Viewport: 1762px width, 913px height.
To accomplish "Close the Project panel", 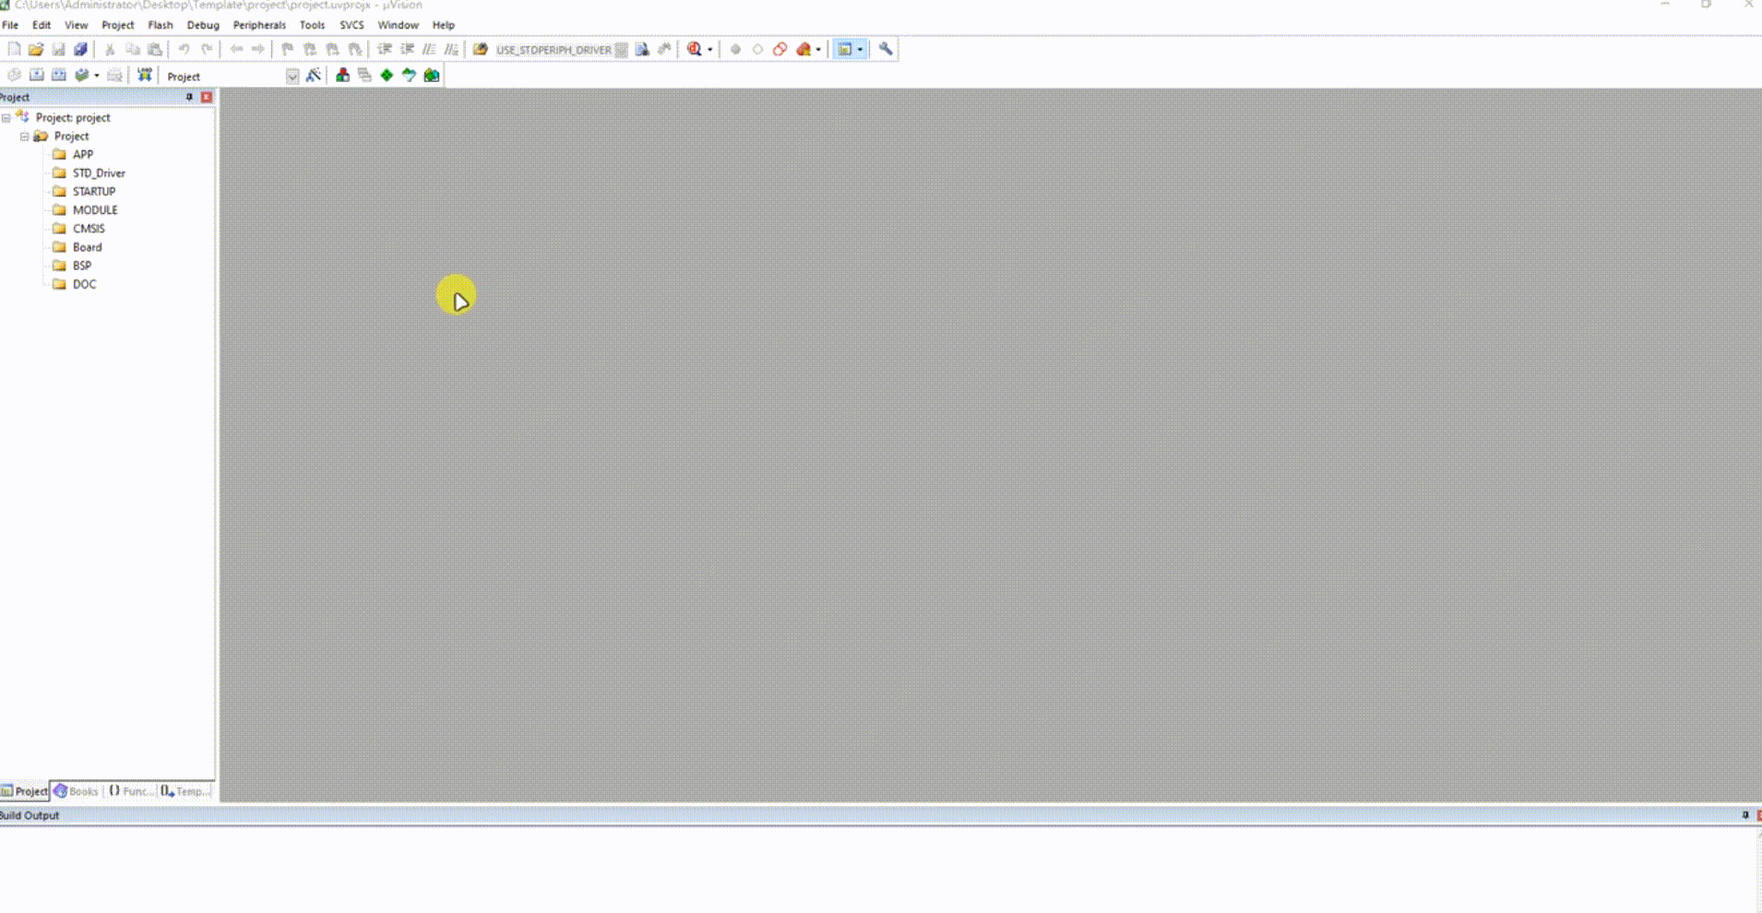I will pos(207,97).
